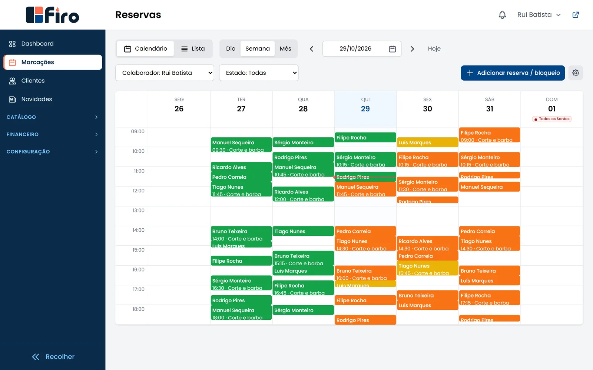Image resolution: width=593 pixels, height=370 pixels.
Task: Open Luís Marques yellow booking on Friday morning
Action: click(427, 142)
